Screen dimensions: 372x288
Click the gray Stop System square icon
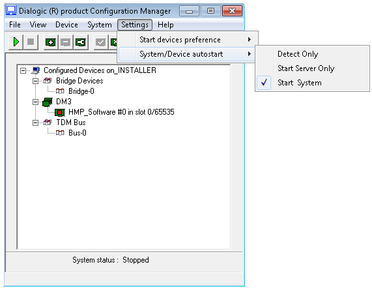coord(31,42)
